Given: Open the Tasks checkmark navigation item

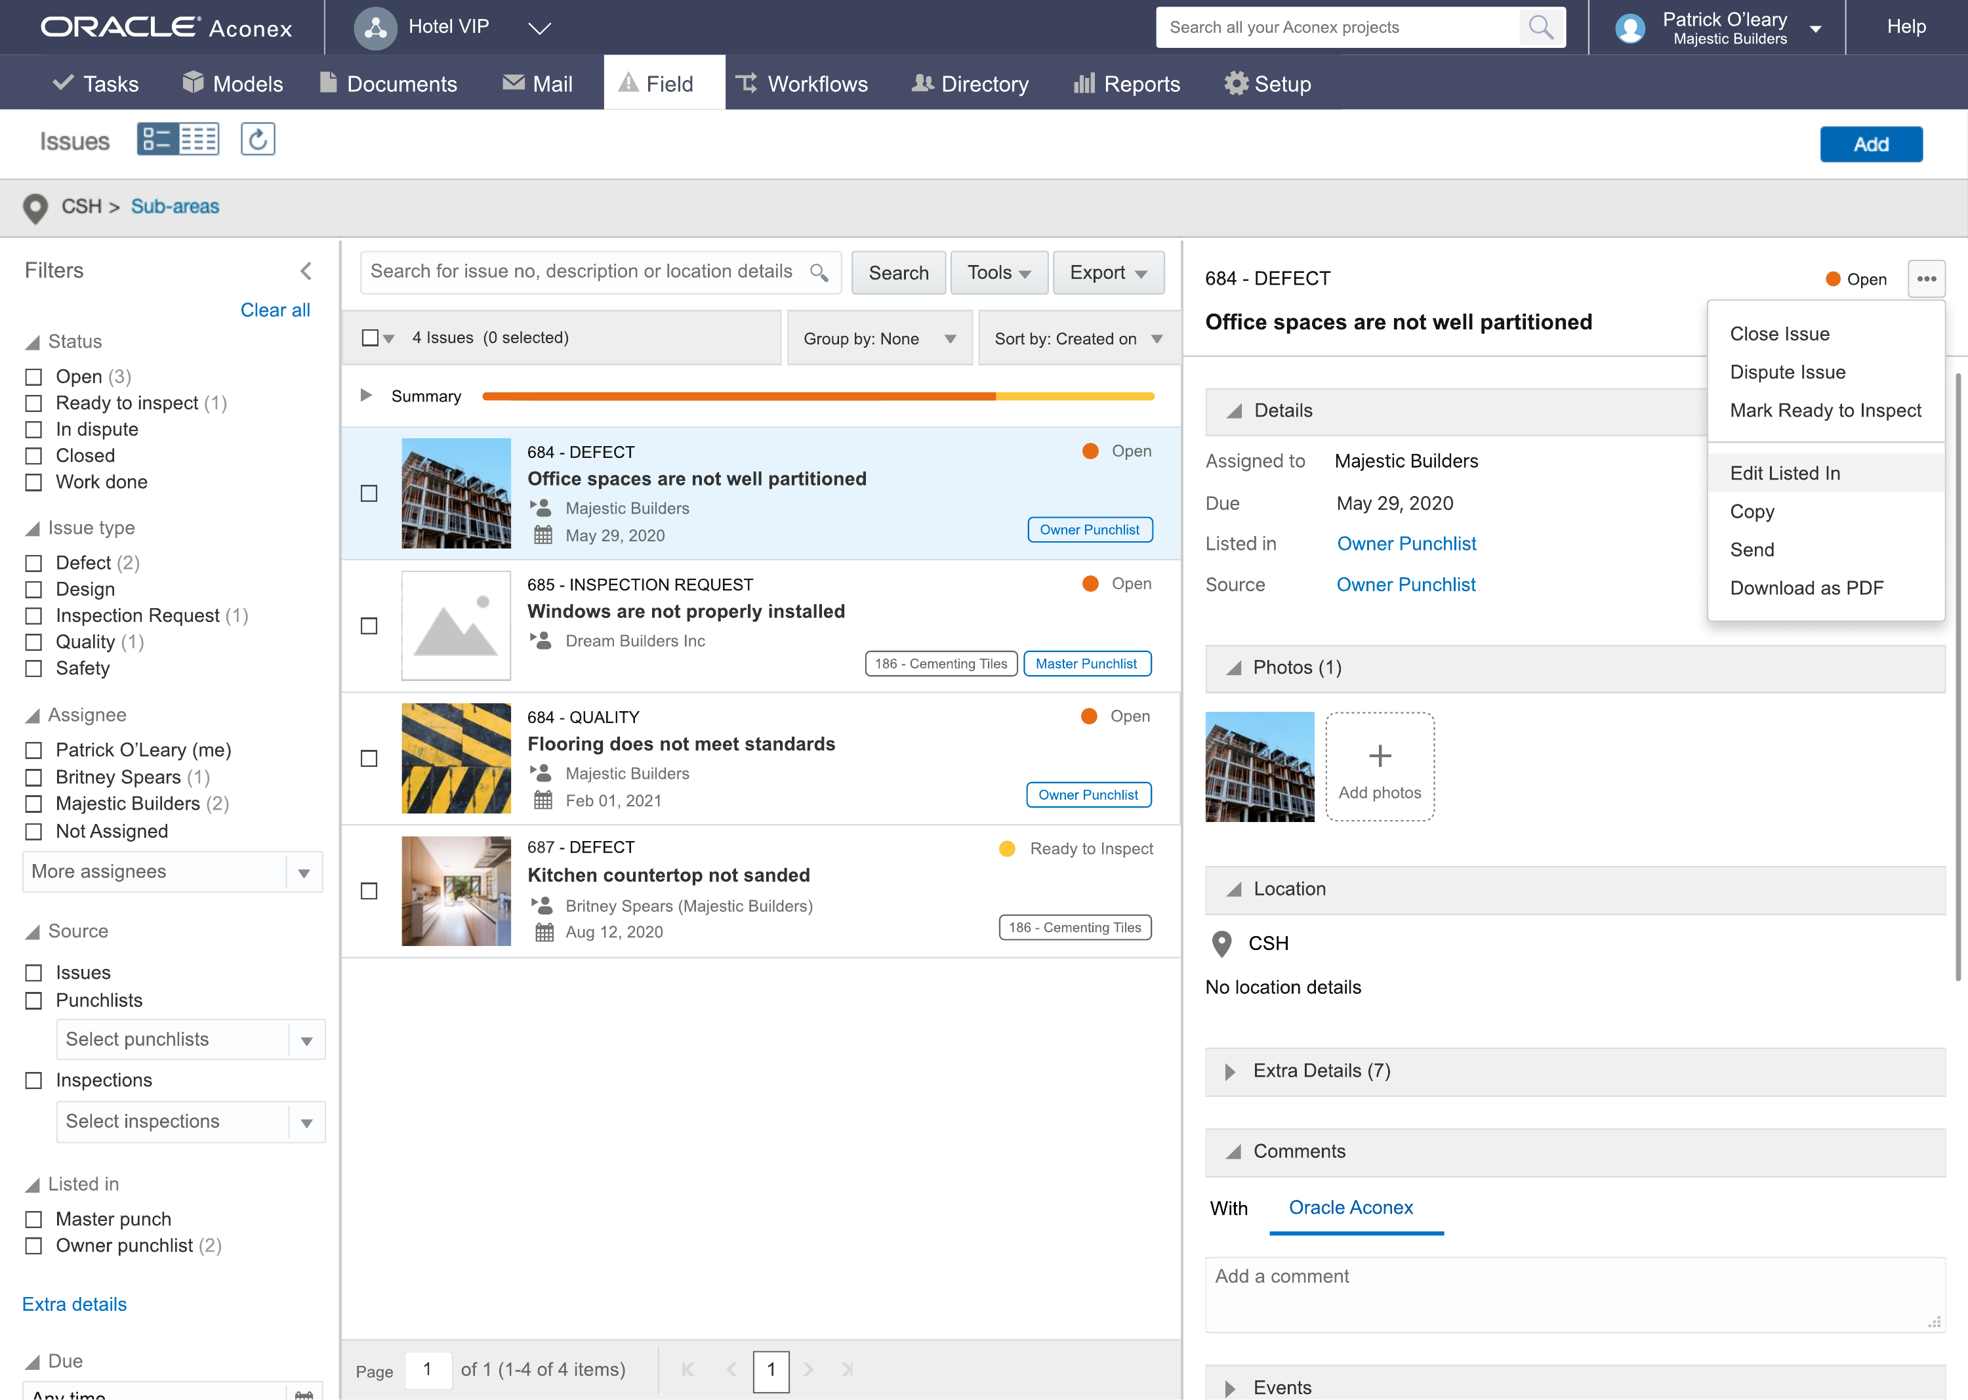Looking at the screenshot, I should 96,83.
